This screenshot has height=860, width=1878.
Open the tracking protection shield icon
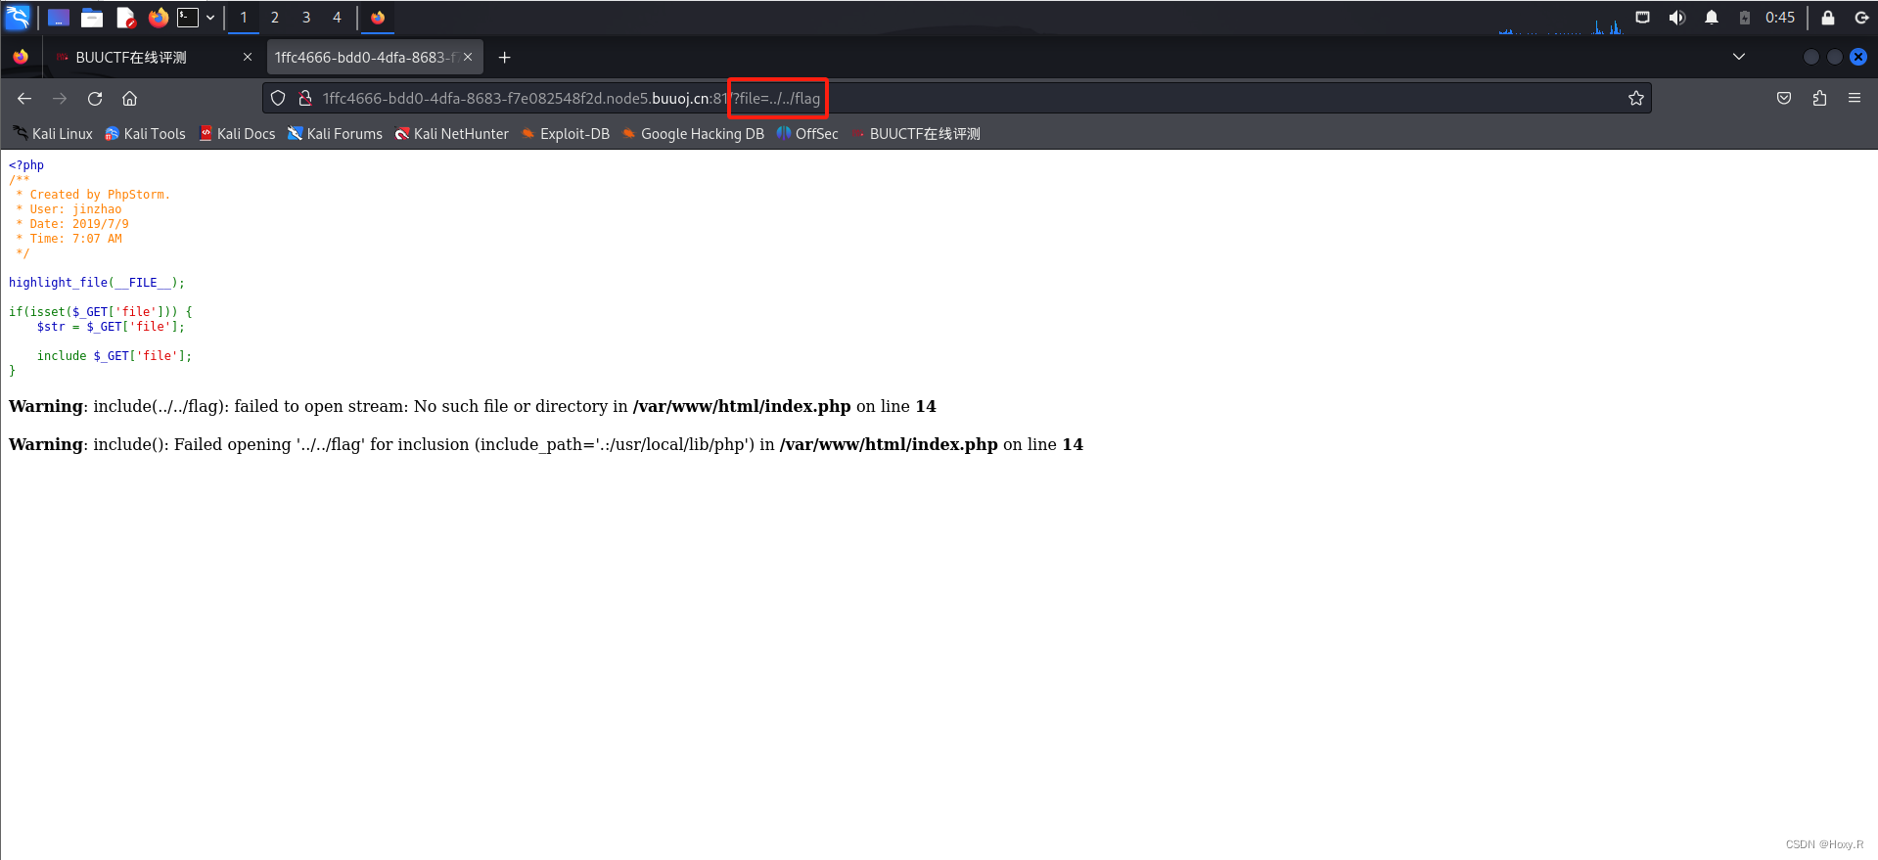click(278, 98)
